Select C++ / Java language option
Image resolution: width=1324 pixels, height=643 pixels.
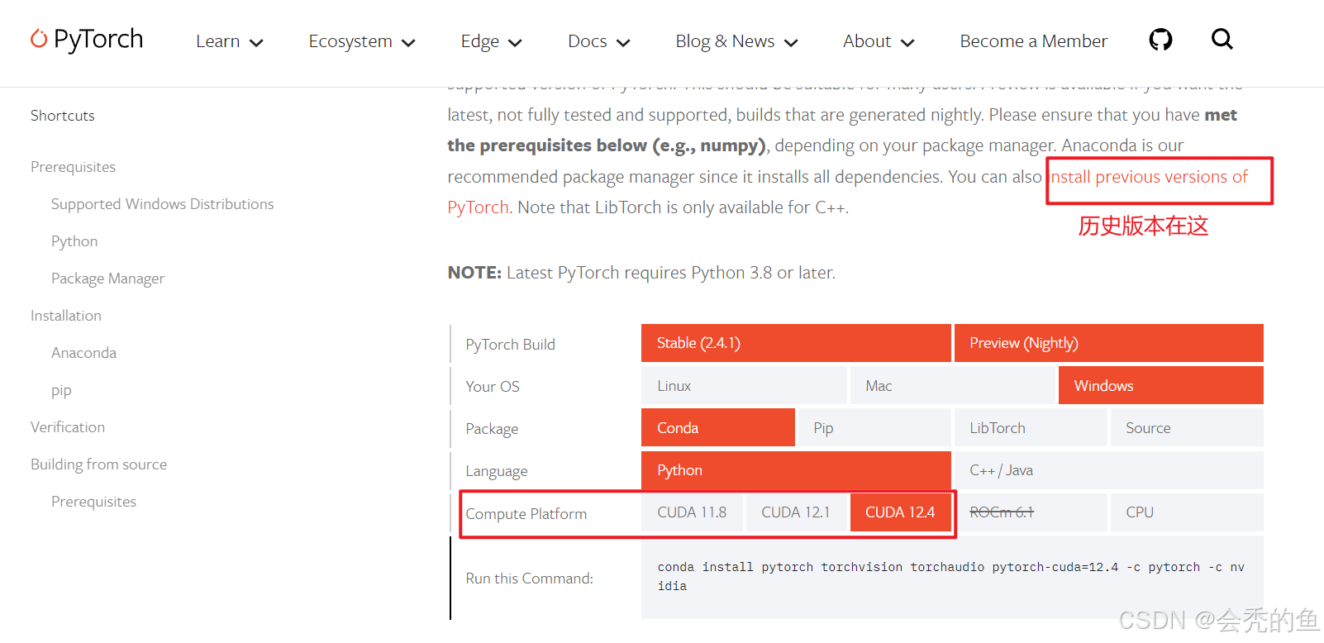[x=1109, y=470]
